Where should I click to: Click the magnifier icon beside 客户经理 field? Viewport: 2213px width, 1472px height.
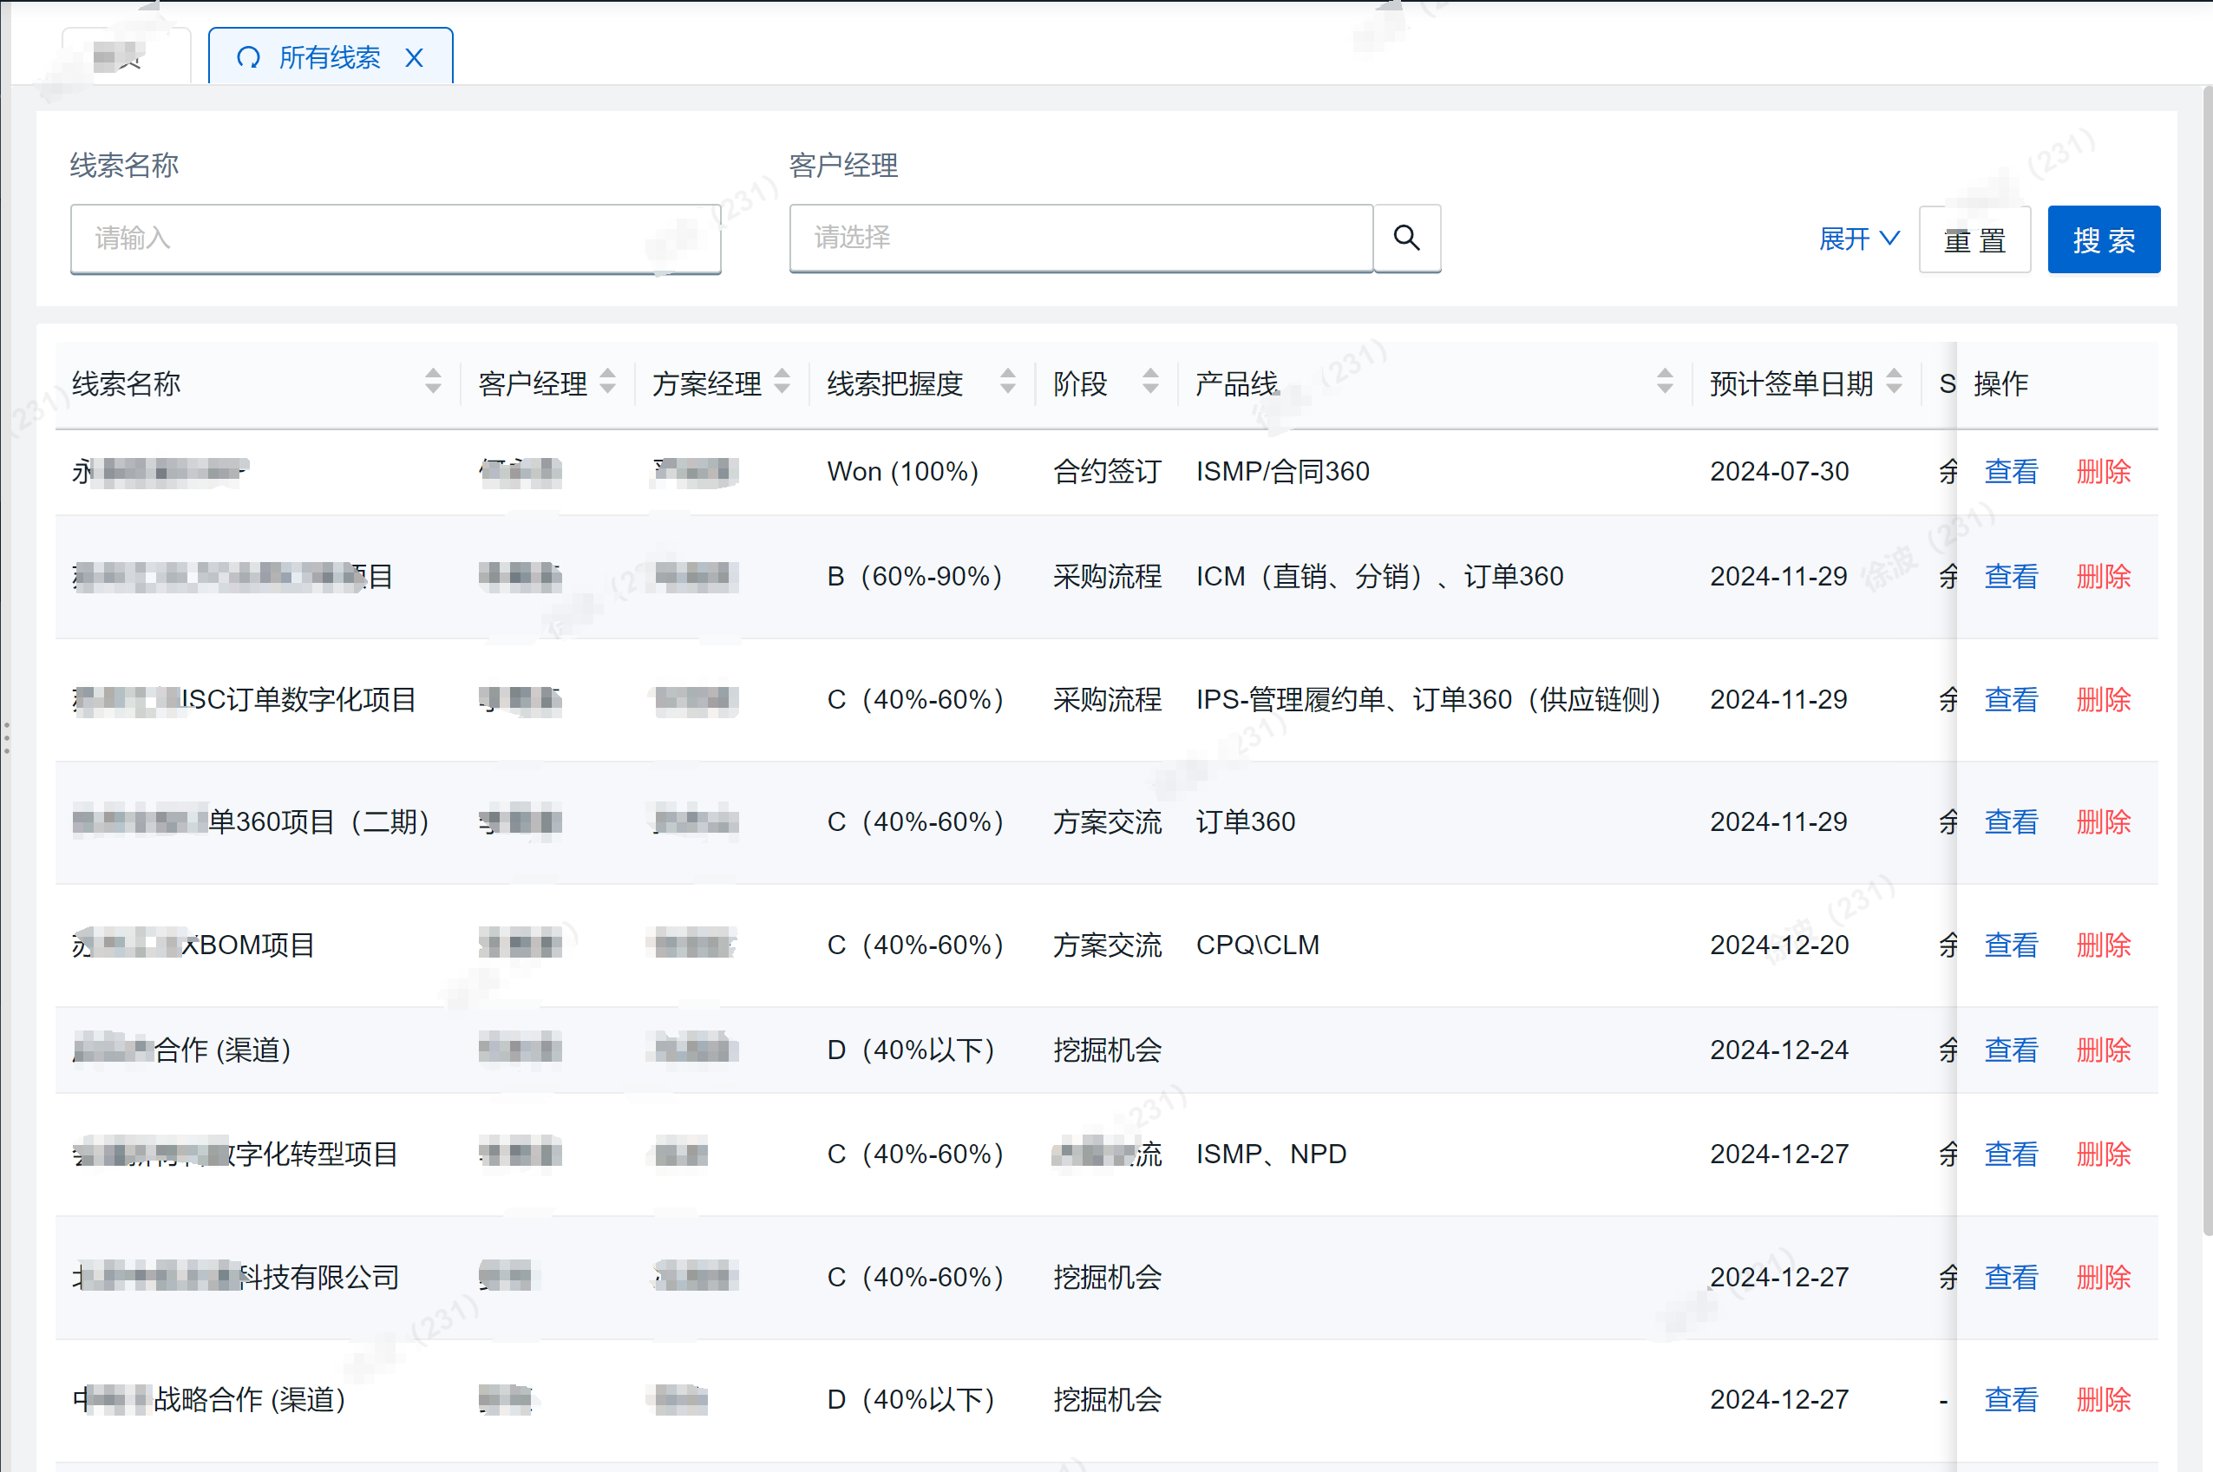(x=1406, y=238)
